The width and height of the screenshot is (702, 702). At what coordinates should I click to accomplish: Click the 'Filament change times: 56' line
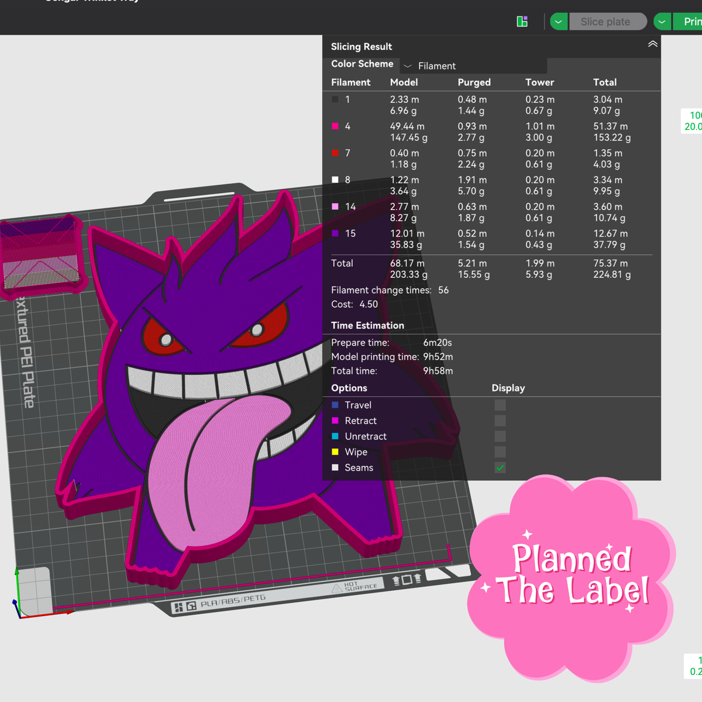tap(390, 290)
